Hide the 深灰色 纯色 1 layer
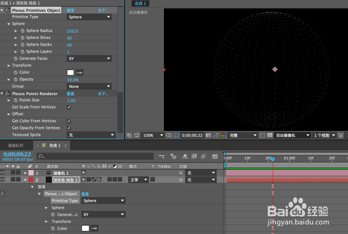Image resolution: width=348 pixels, height=234 pixels. pyautogui.click(x=3, y=179)
